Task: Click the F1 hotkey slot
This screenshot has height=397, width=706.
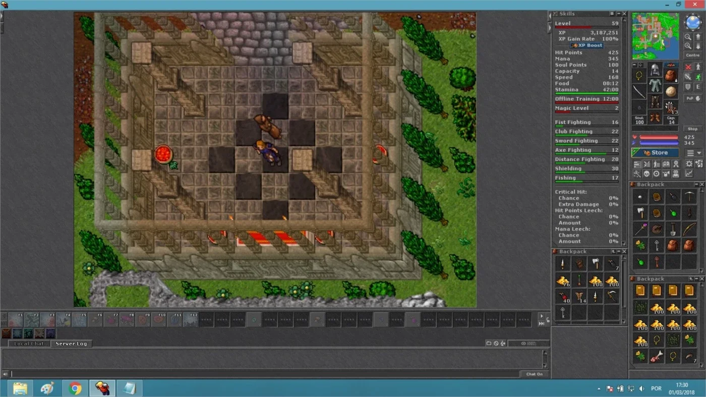Action: pyautogui.click(x=16, y=320)
